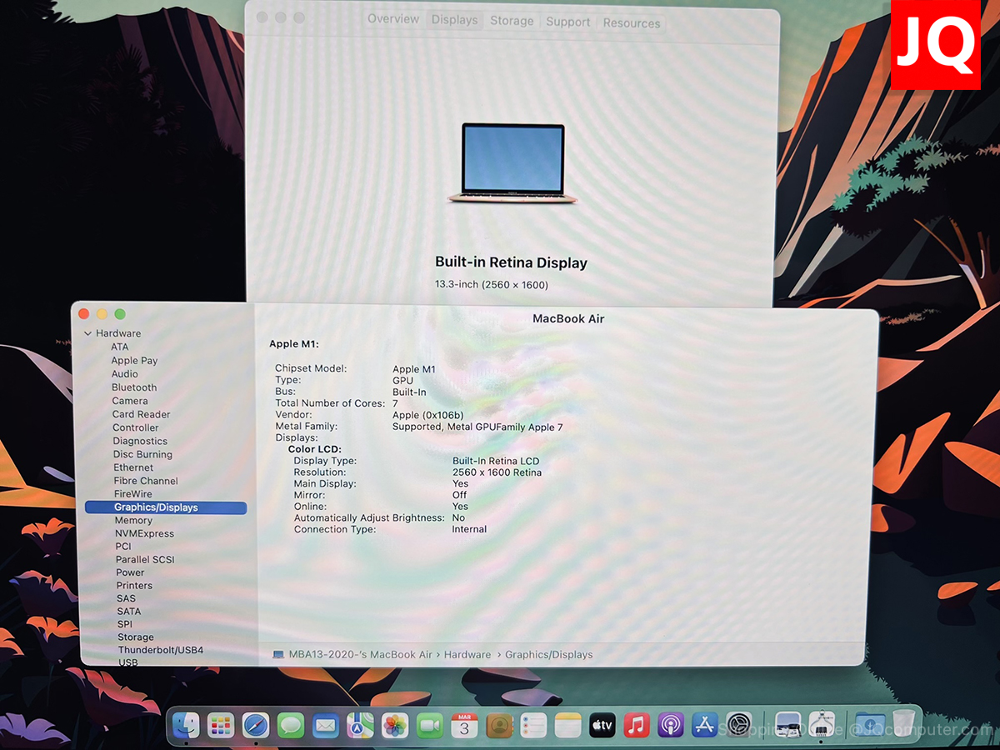The height and width of the screenshot is (750, 1000).
Task: Select ATA in the hardware sidebar
Action: 120,347
